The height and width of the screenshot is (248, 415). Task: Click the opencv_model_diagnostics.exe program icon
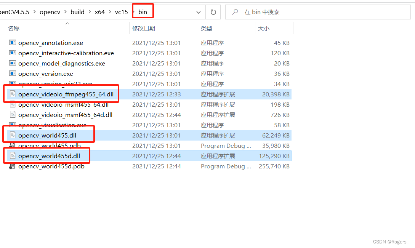tap(12, 63)
